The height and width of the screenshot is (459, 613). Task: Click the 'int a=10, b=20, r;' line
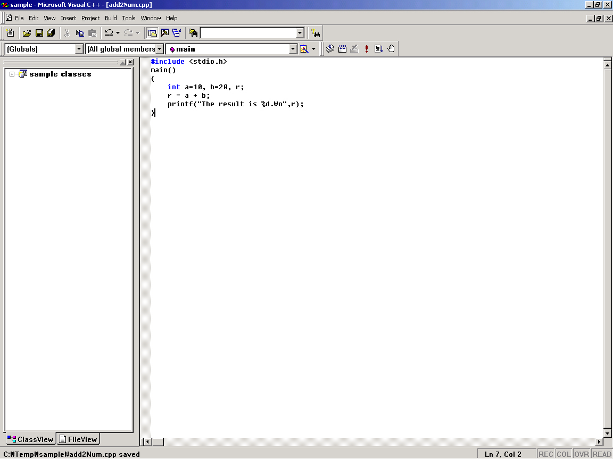coord(205,87)
